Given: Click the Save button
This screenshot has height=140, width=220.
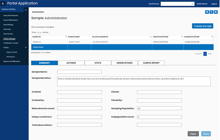Looking at the screenshot, I should tap(206, 134).
